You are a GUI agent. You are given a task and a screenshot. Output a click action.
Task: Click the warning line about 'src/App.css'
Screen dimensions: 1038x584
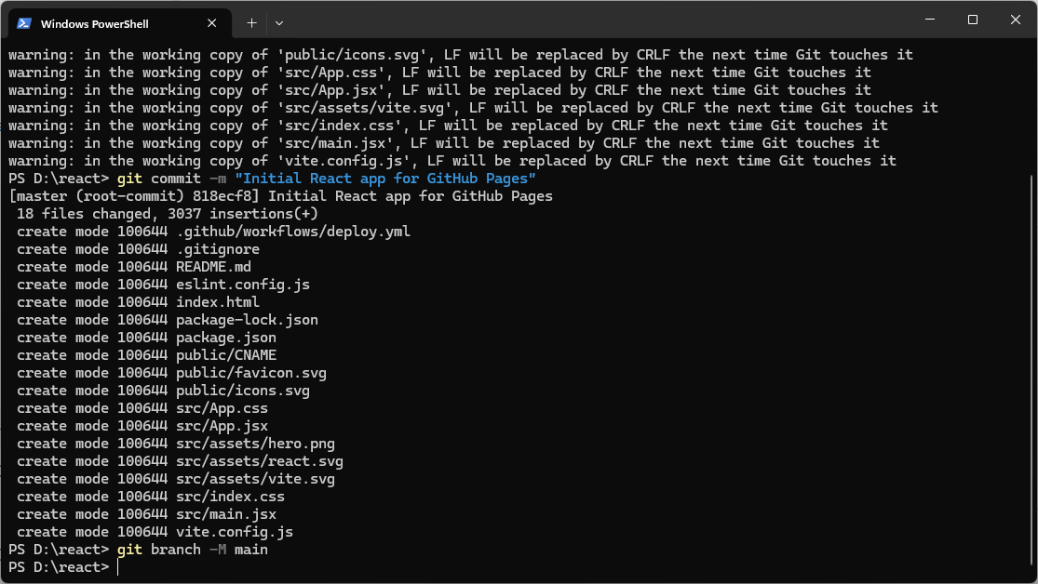click(x=439, y=73)
